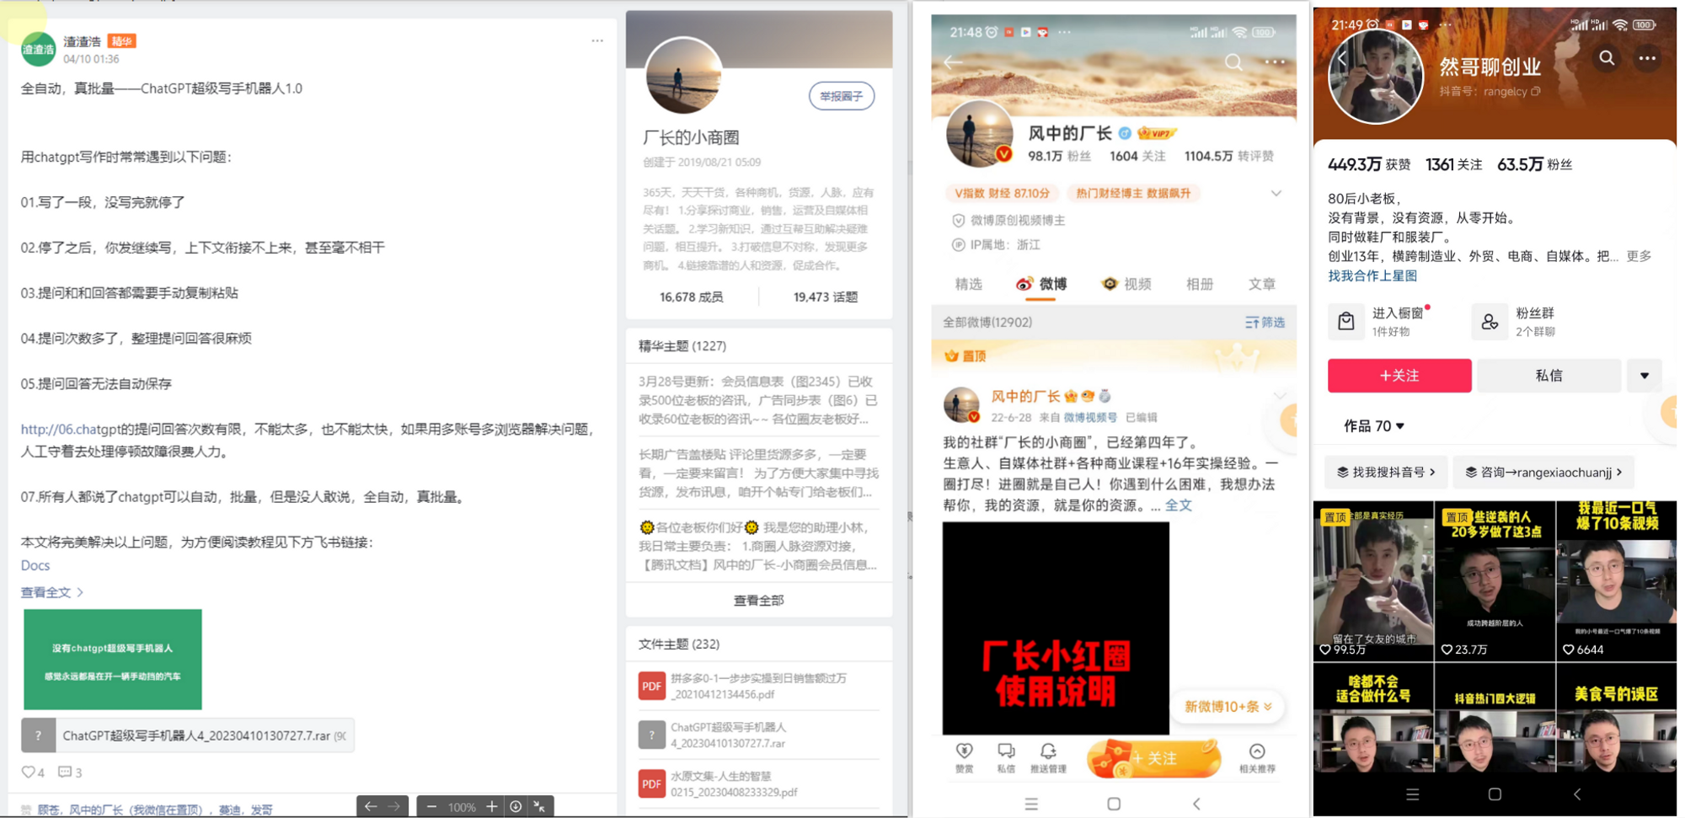Download ChatGPT超级写手机器人 rar attachment
Screen dimensions: 1685x818
187,735
